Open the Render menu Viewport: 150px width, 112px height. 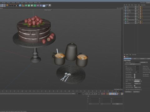[26, 2]
